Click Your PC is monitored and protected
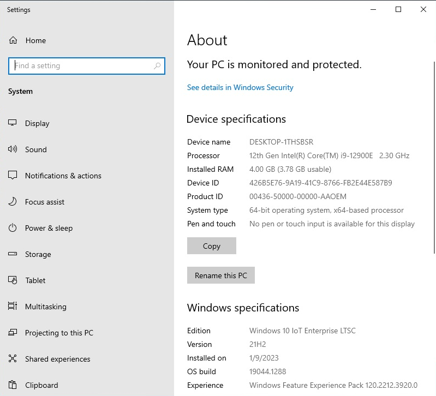This screenshot has height=396, width=436. 274,65
